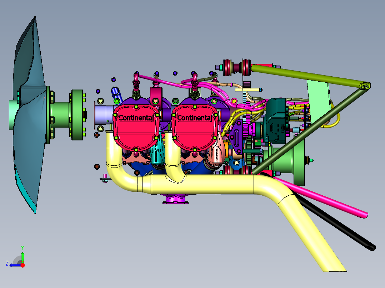Select the left red Continental valve cover
Screen dimensions: 385x288
point(136,128)
